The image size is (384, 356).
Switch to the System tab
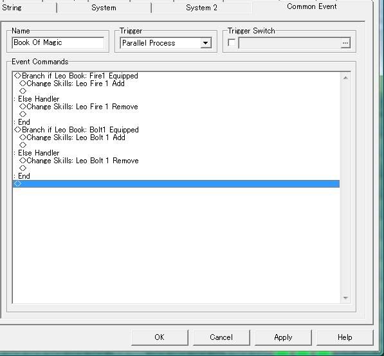pyautogui.click(x=104, y=8)
